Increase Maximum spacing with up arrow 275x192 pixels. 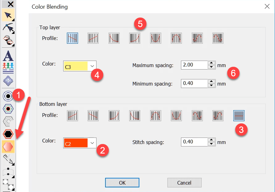click(211, 63)
